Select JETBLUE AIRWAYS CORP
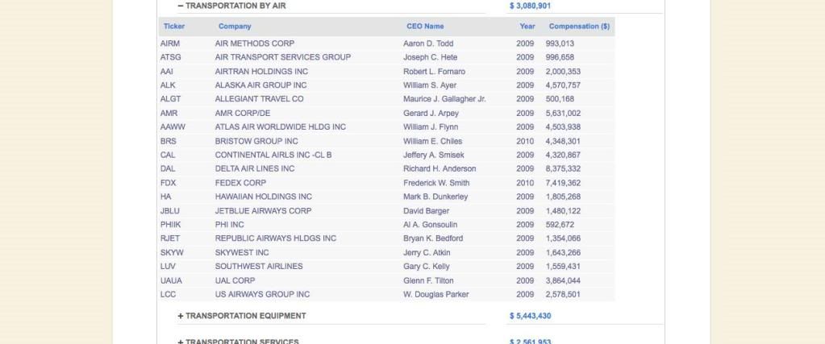Screen dimensions: 825x344 pos(263,211)
